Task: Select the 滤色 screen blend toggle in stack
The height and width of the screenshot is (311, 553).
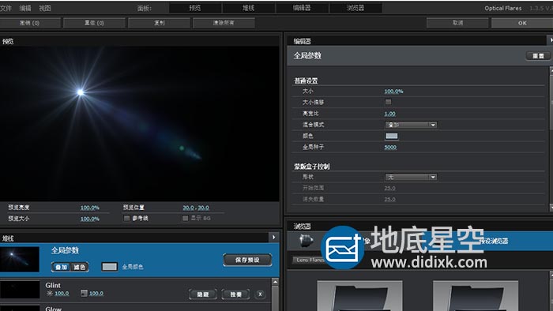Action: (x=79, y=268)
